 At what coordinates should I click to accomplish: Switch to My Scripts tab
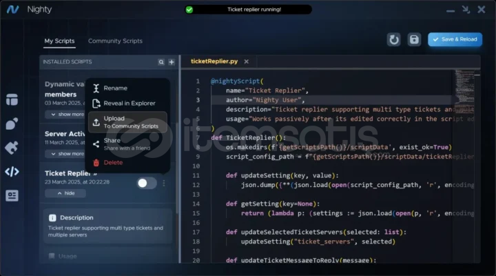point(59,41)
